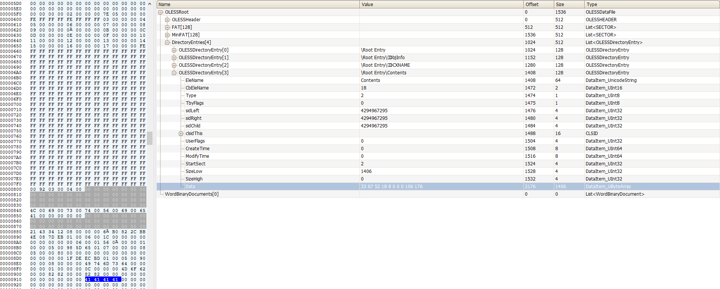Select the sidLeft field row
The width and height of the screenshot is (720, 289).
tap(438, 111)
